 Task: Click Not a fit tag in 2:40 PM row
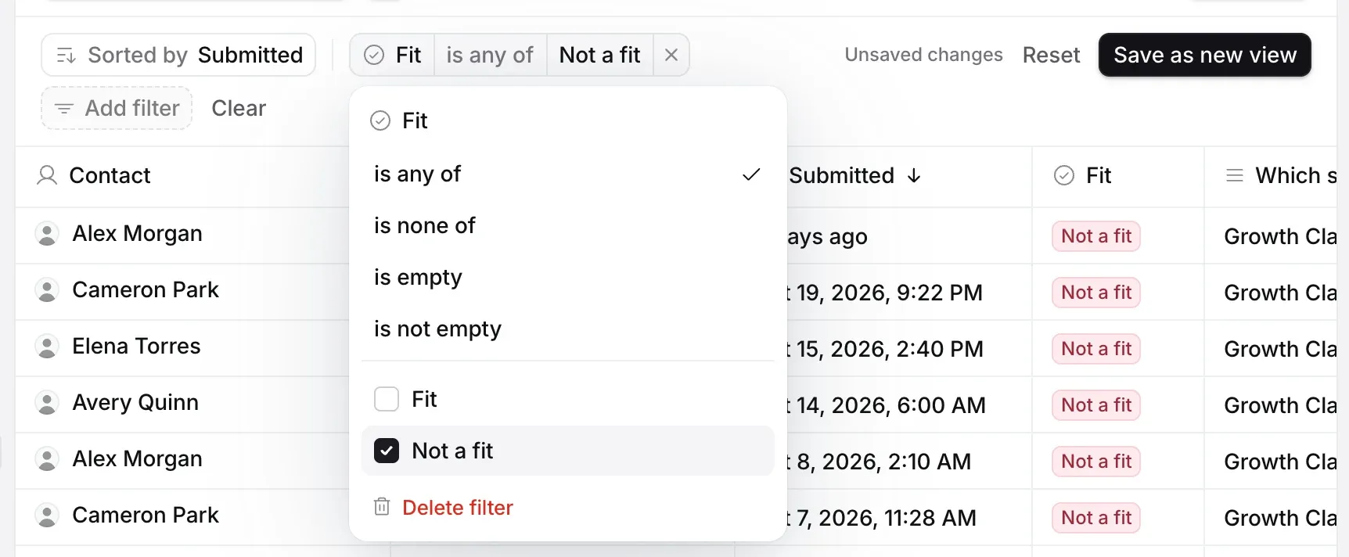click(x=1096, y=349)
